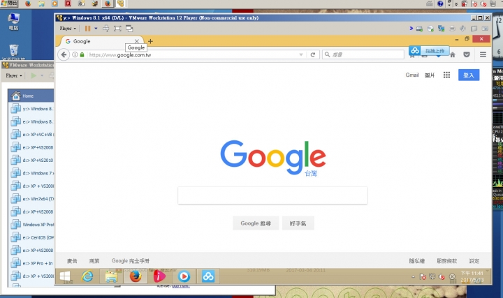This screenshot has width=503, height=298.
Task: Enter VMware full screen mode icon
Action: (117, 29)
